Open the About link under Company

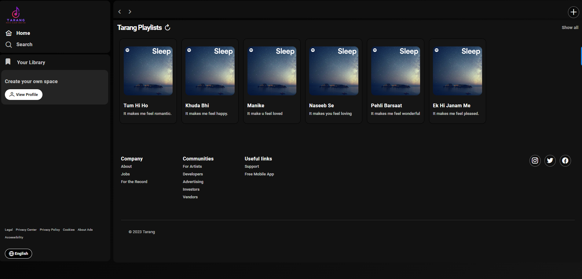pyautogui.click(x=126, y=167)
